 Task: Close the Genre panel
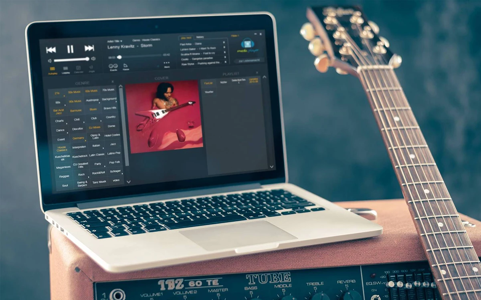(113, 81)
